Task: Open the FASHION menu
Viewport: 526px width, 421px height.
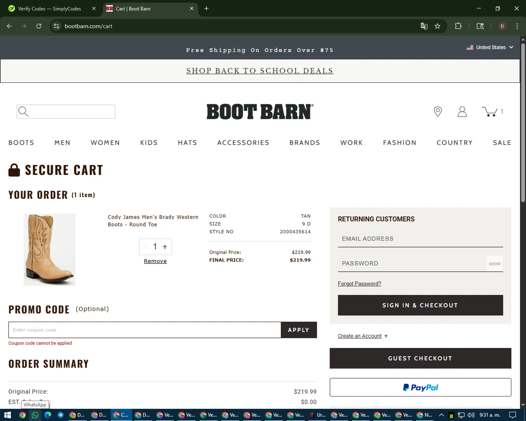Action: coord(400,143)
